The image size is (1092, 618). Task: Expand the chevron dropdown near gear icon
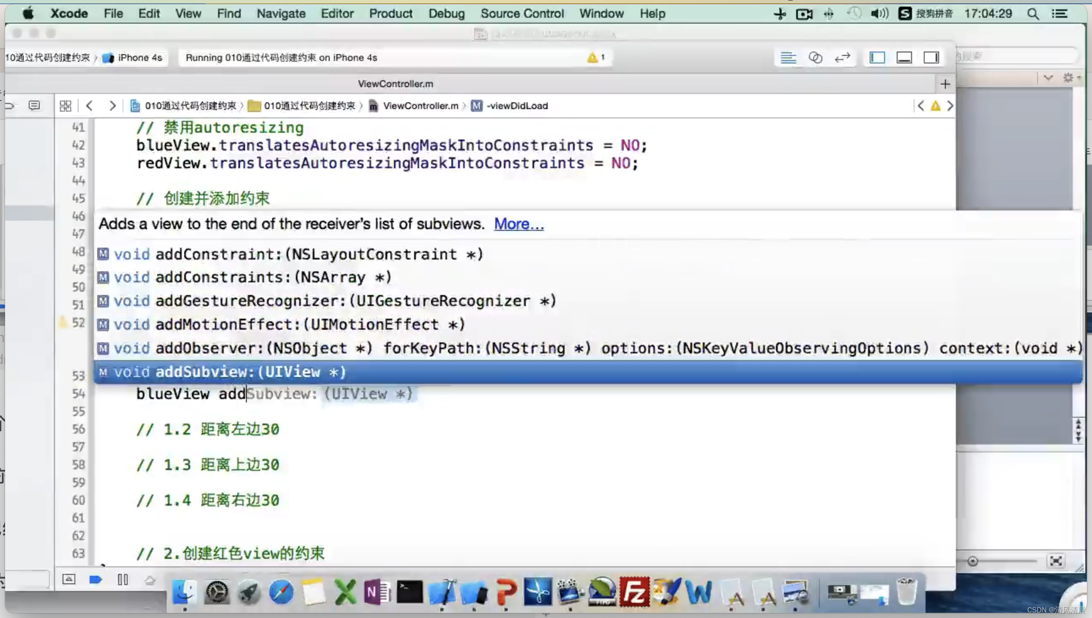(x=1048, y=78)
